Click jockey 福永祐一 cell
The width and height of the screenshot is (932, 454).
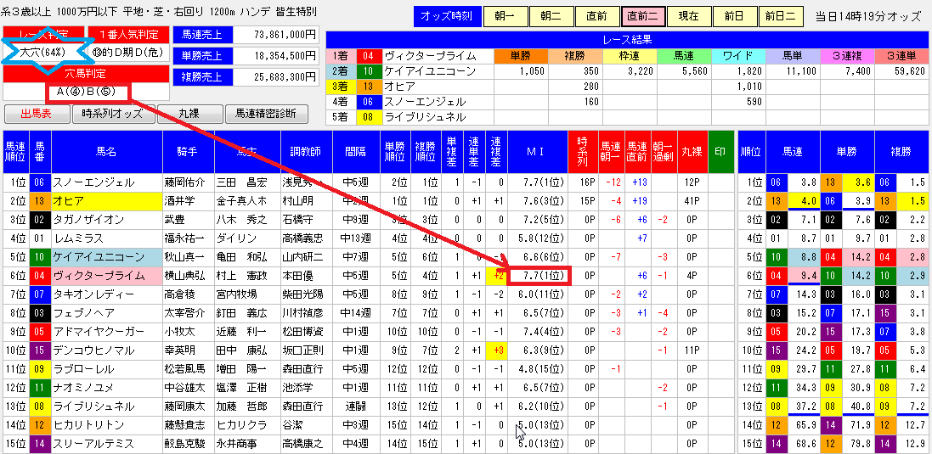188,238
